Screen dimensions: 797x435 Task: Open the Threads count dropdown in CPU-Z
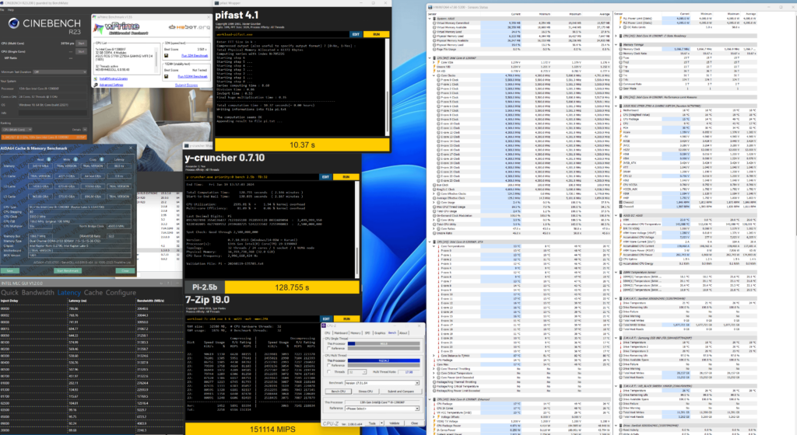click(x=356, y=372)
